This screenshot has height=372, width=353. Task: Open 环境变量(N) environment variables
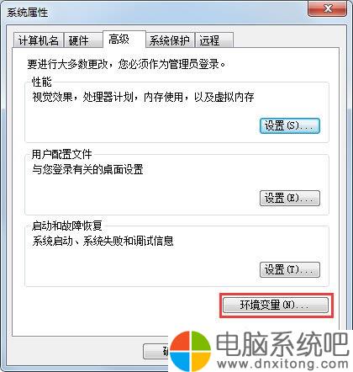click(x=276, y=305)
